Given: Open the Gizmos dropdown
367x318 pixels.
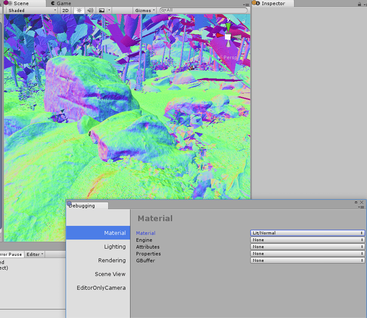Looking at the screenshot, I should click(145, 10).
